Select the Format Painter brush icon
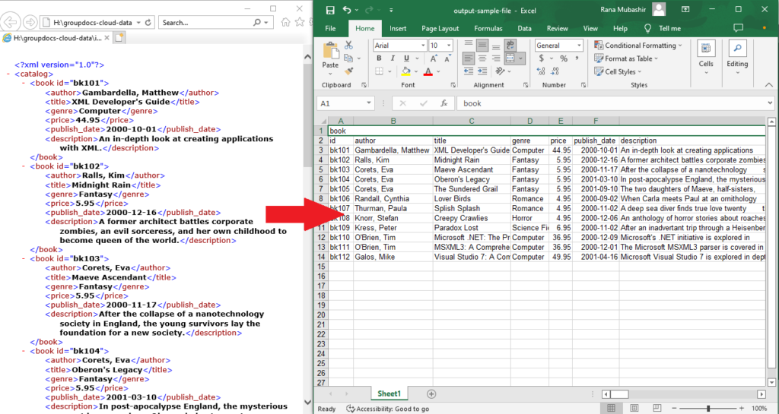The width and height of the screenshot is (779, 414). [x=348, y=71]
